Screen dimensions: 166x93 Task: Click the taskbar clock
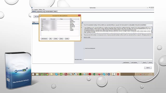tap(150, 74)
